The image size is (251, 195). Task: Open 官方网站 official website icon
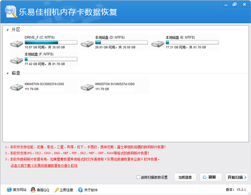tap(9, 190)
